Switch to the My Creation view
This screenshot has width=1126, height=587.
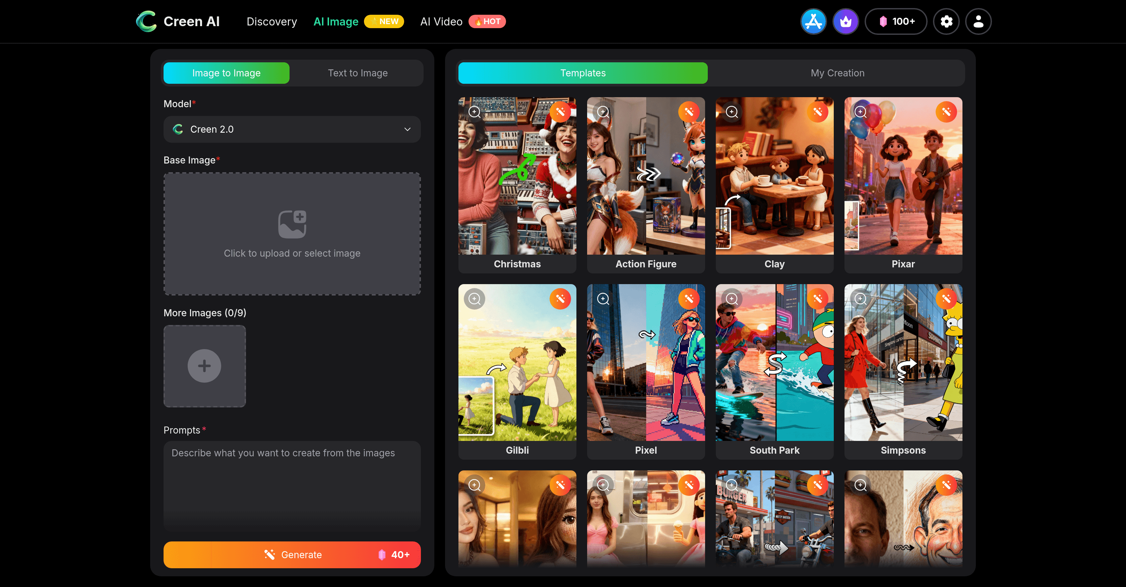point(837,73)
